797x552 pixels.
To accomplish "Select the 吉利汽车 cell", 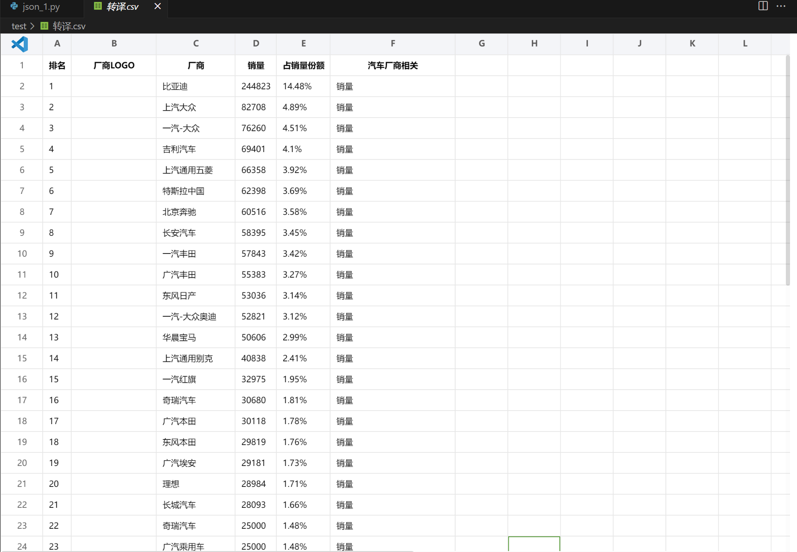I will [x=196, y=149].
